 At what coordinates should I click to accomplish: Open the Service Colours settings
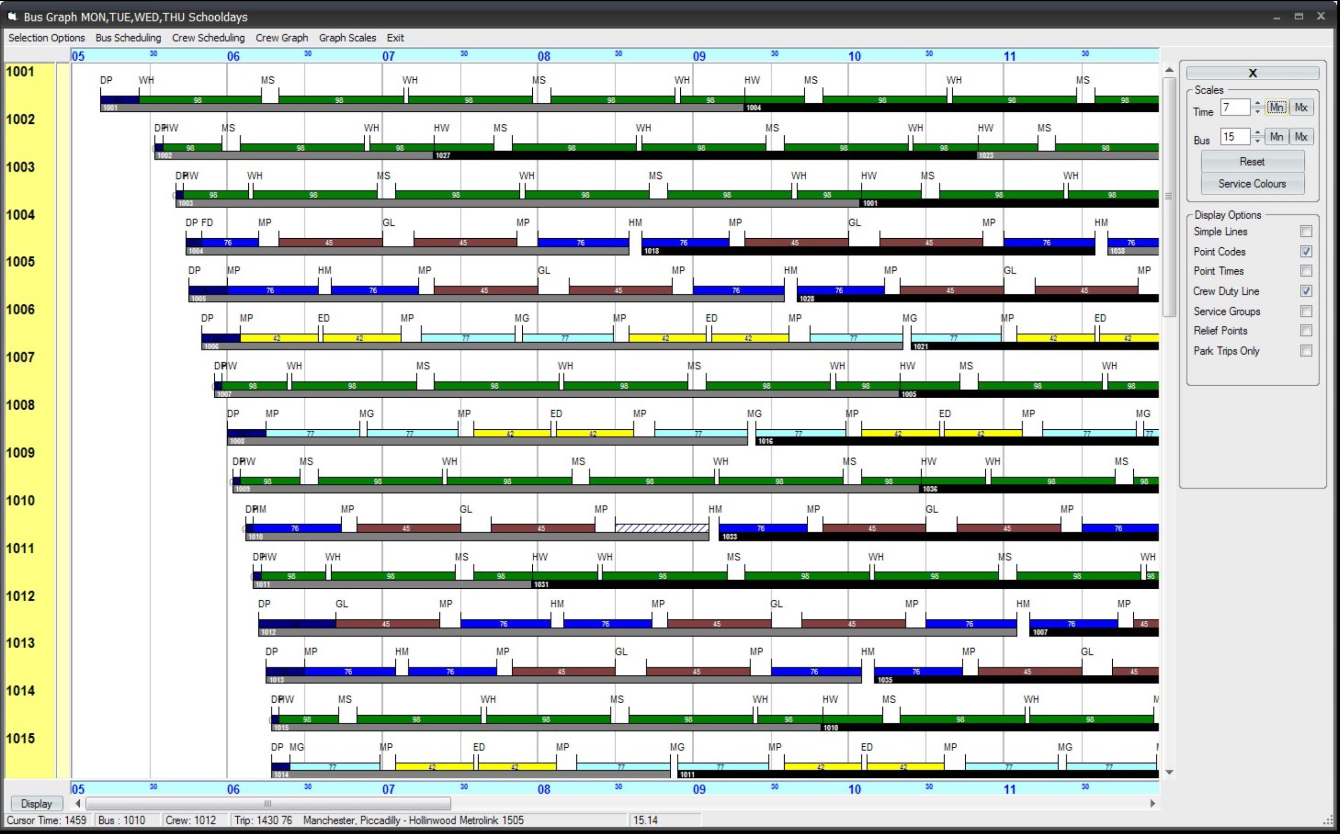[x=1252, y=184]
